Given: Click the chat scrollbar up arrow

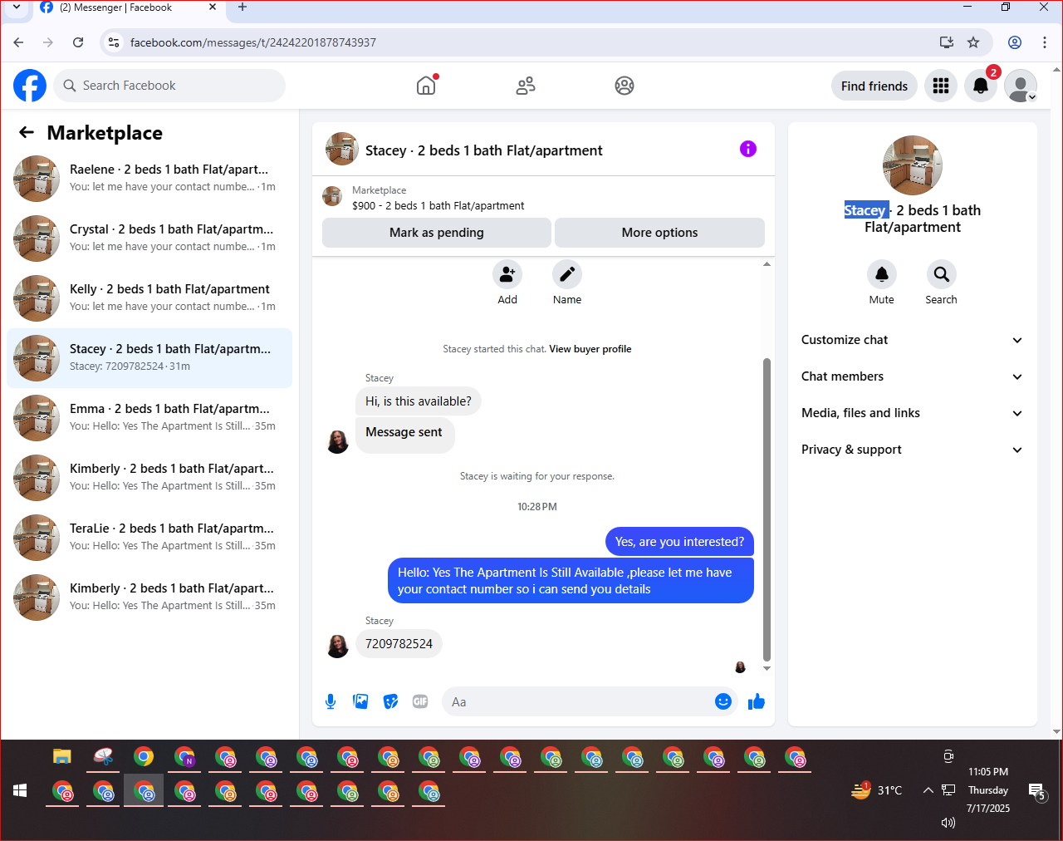Looking at the screenshot, I should tap(767, 264).
